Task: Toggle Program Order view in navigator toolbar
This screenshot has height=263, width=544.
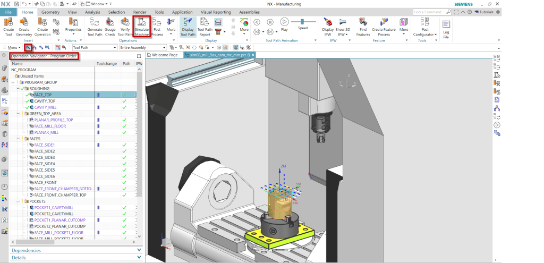Action: pyautogui.click(x=28, y=47)
